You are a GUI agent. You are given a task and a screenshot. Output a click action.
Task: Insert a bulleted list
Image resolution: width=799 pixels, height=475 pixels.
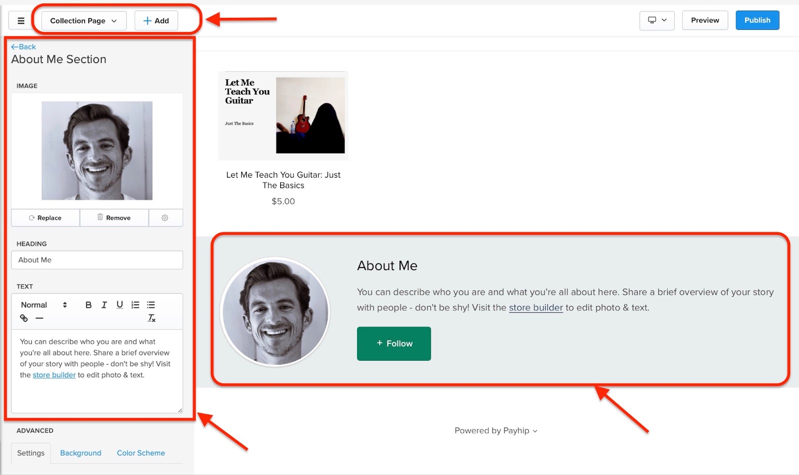[151, 305]
